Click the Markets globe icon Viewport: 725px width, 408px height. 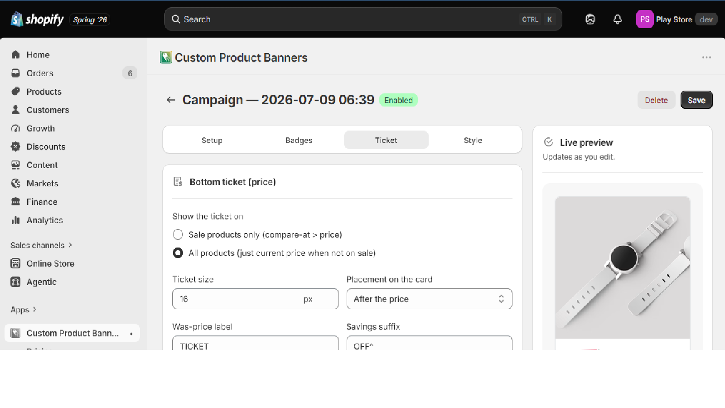click(16, 183)
